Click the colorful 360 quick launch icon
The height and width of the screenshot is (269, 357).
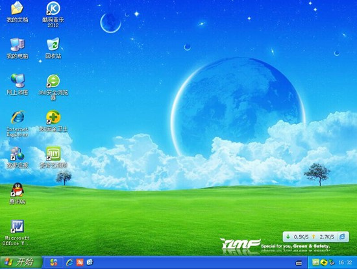pos(54,263)
